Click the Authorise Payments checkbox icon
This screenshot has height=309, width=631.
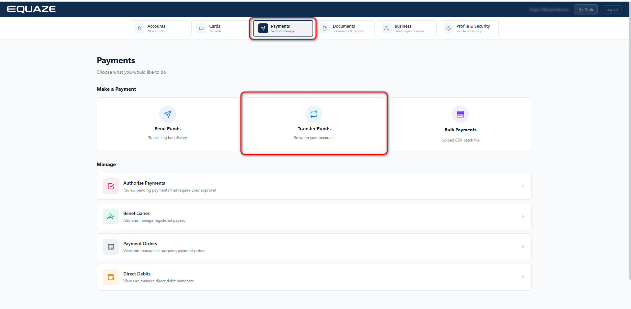[111, 186]
